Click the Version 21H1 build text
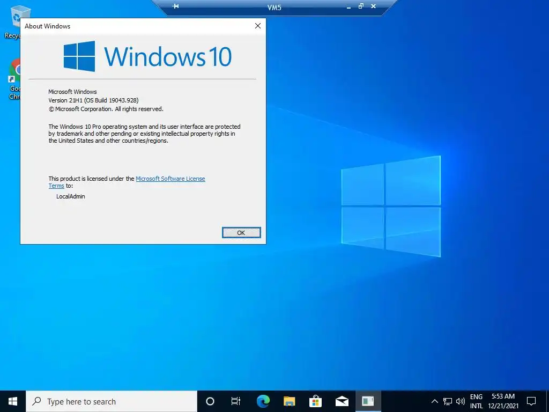The width and height of the screenshot is (549, 412). (93, 100)
